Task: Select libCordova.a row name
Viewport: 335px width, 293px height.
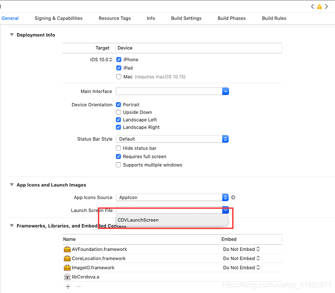Action: point(85,276)
